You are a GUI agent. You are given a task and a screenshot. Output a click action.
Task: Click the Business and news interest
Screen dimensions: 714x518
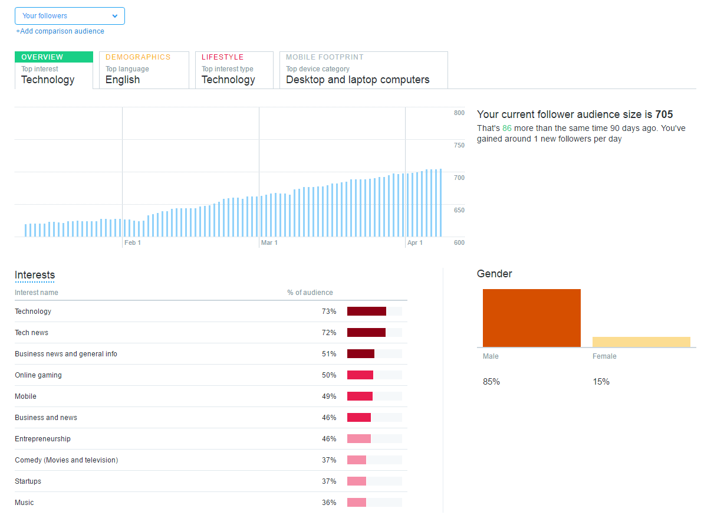click(x=210, y=418)
